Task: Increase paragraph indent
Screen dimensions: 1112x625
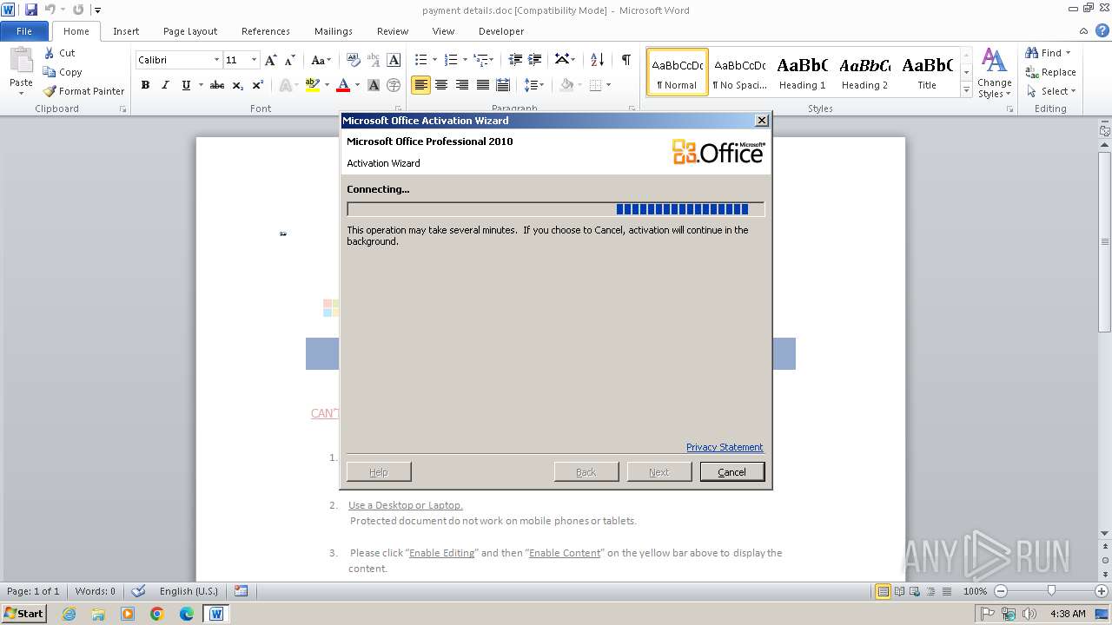Action: (x=535, y=60)
